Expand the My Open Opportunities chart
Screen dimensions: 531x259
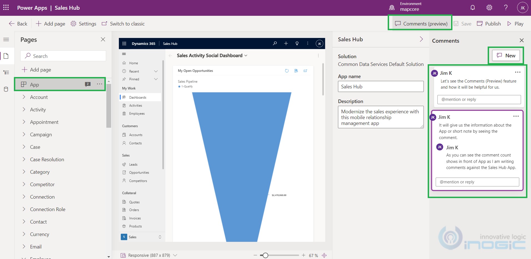305,71
